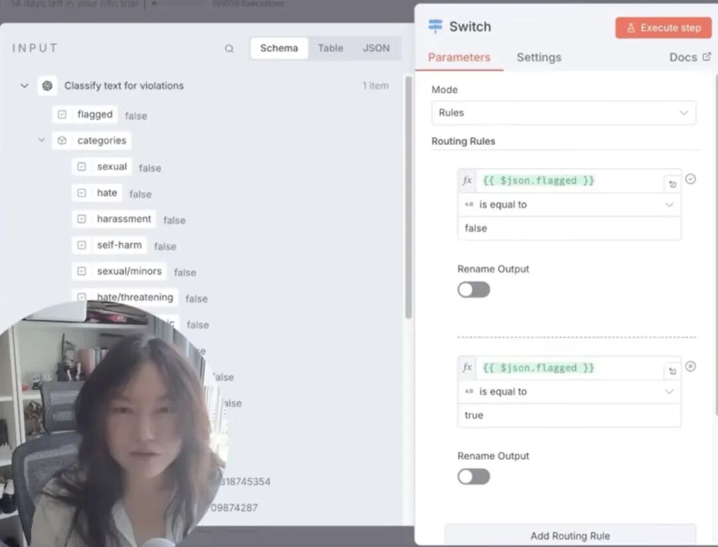
Task: Click the boolean type icon beside flagged
Action: [62, 114]
